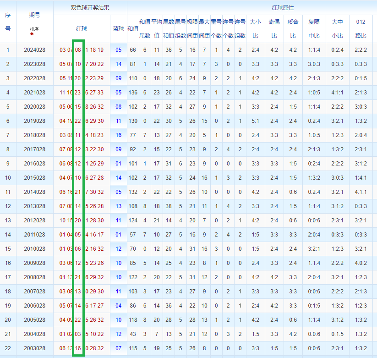The image size is (377, 358).
Task: Open issue number 2024028
Action: pyautogui.click(x=35, y=50)
